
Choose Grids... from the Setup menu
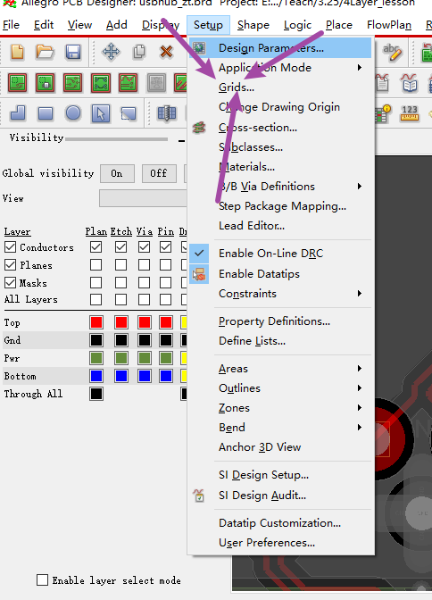point(237,87)
